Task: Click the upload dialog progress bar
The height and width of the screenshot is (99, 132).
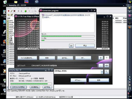Action: [31, 84]
